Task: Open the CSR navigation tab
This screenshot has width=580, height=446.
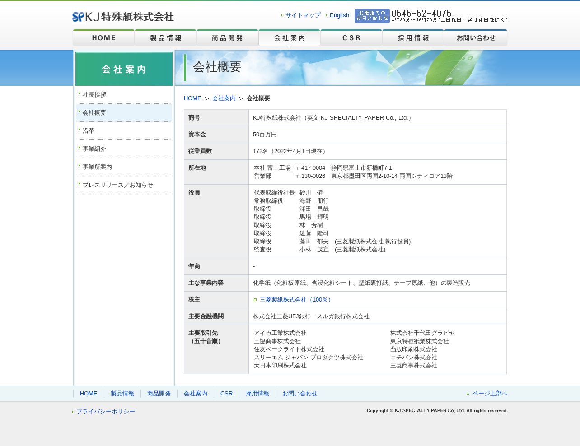Action: [x=351, y=38]
